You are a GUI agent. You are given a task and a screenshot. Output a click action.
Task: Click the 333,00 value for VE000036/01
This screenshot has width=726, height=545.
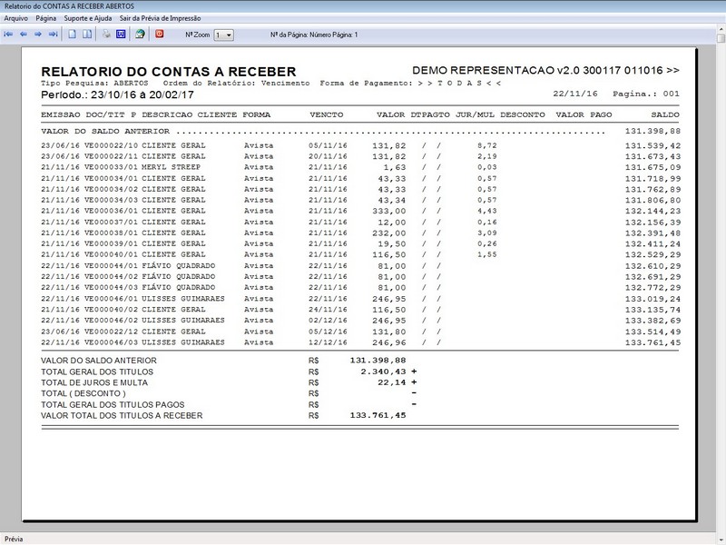tap(389, 211)
